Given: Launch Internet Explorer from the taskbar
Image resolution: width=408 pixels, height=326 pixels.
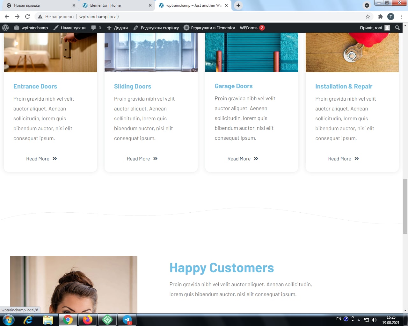Looking at the screenshot, I should click(28, 320).
